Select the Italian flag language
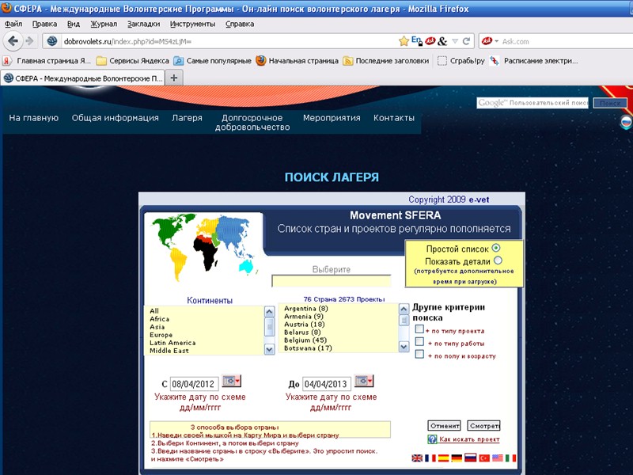Screen dimensions: 633x475 510,458
